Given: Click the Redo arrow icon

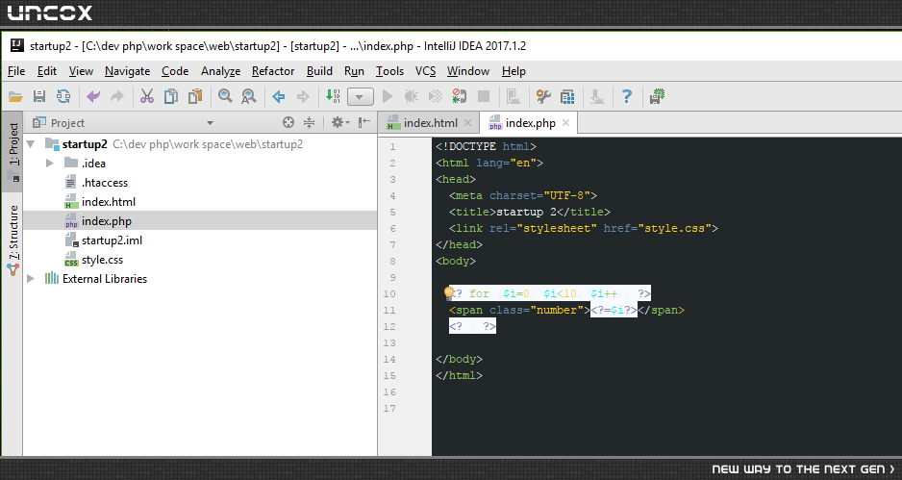Looking at the screenshot, I should 117,97.
